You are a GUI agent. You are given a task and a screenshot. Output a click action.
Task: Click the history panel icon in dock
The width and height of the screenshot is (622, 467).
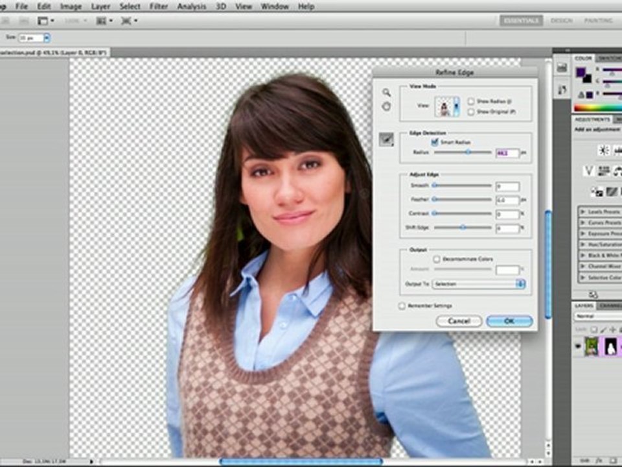[x=561, y=67]
